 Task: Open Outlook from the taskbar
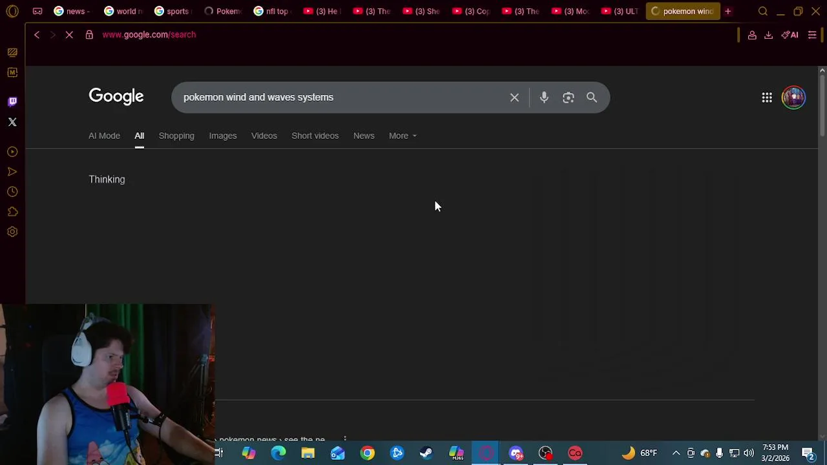338,453
